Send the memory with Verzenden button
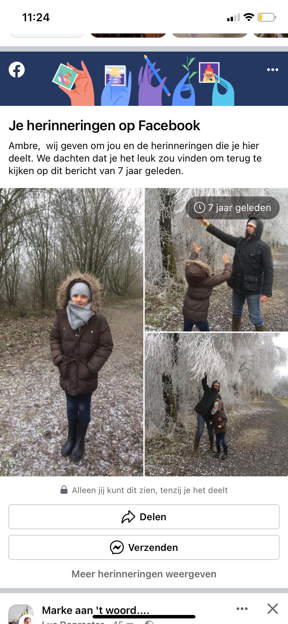 coord(144,547)
